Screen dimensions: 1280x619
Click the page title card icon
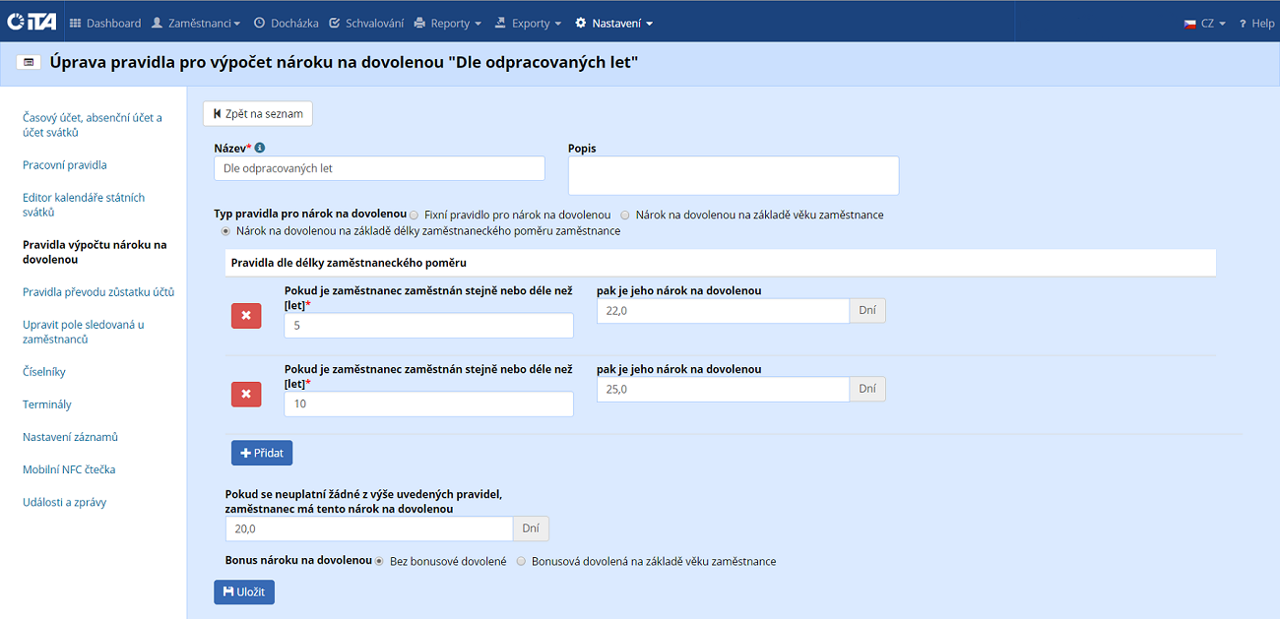pyautogui.click(x=29, y=63)
